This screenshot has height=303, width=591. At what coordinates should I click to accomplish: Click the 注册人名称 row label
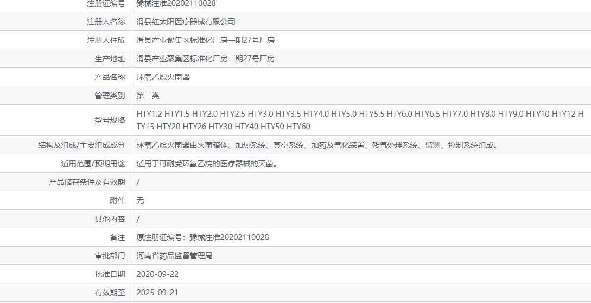(x=106, y=22)
